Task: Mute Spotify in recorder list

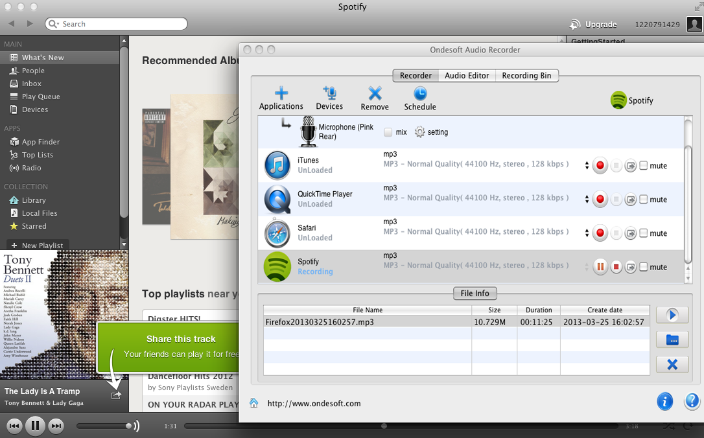Action: click(x=643, y=267)
